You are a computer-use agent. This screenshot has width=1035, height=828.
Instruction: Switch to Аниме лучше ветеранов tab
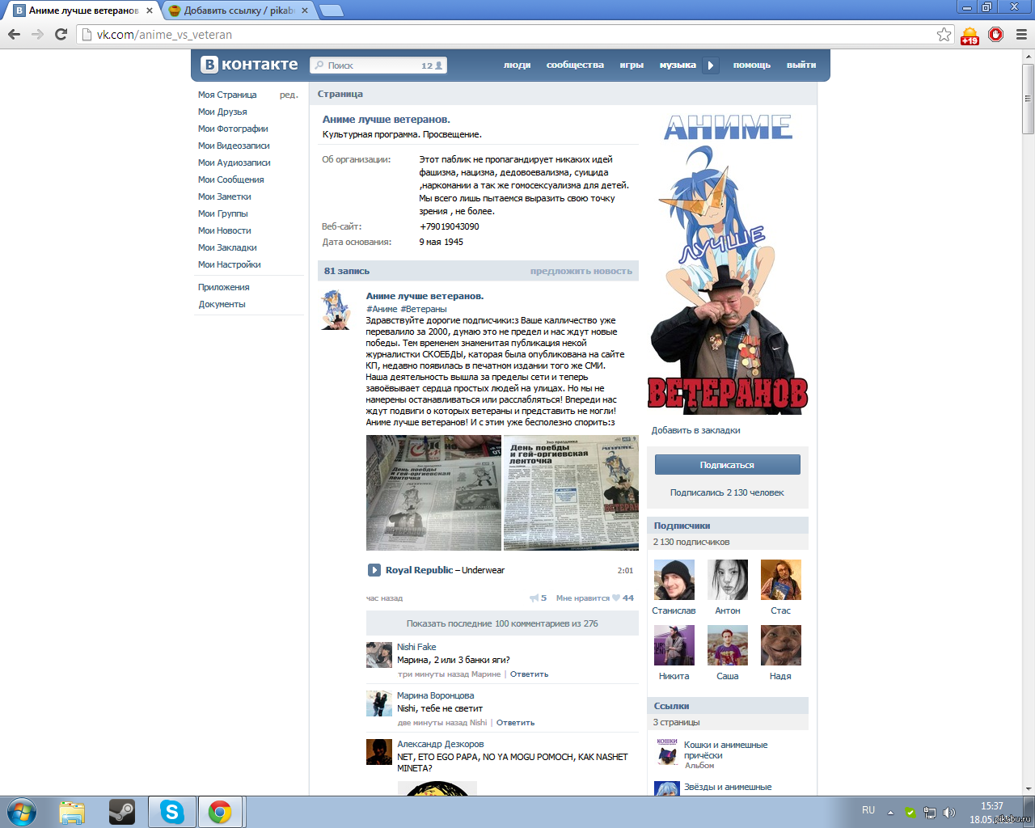point(83,11)
